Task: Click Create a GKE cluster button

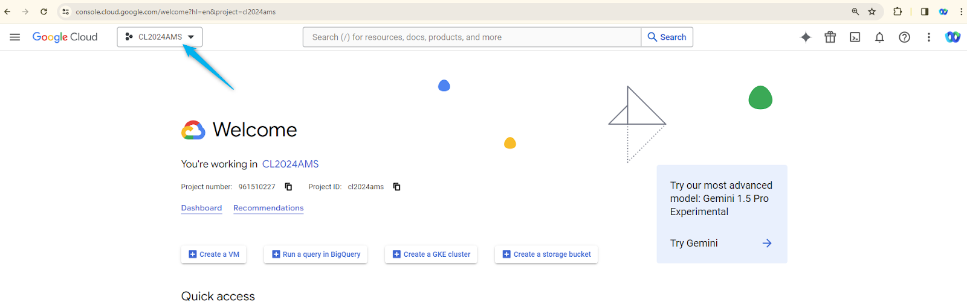Action: (431, 254)
